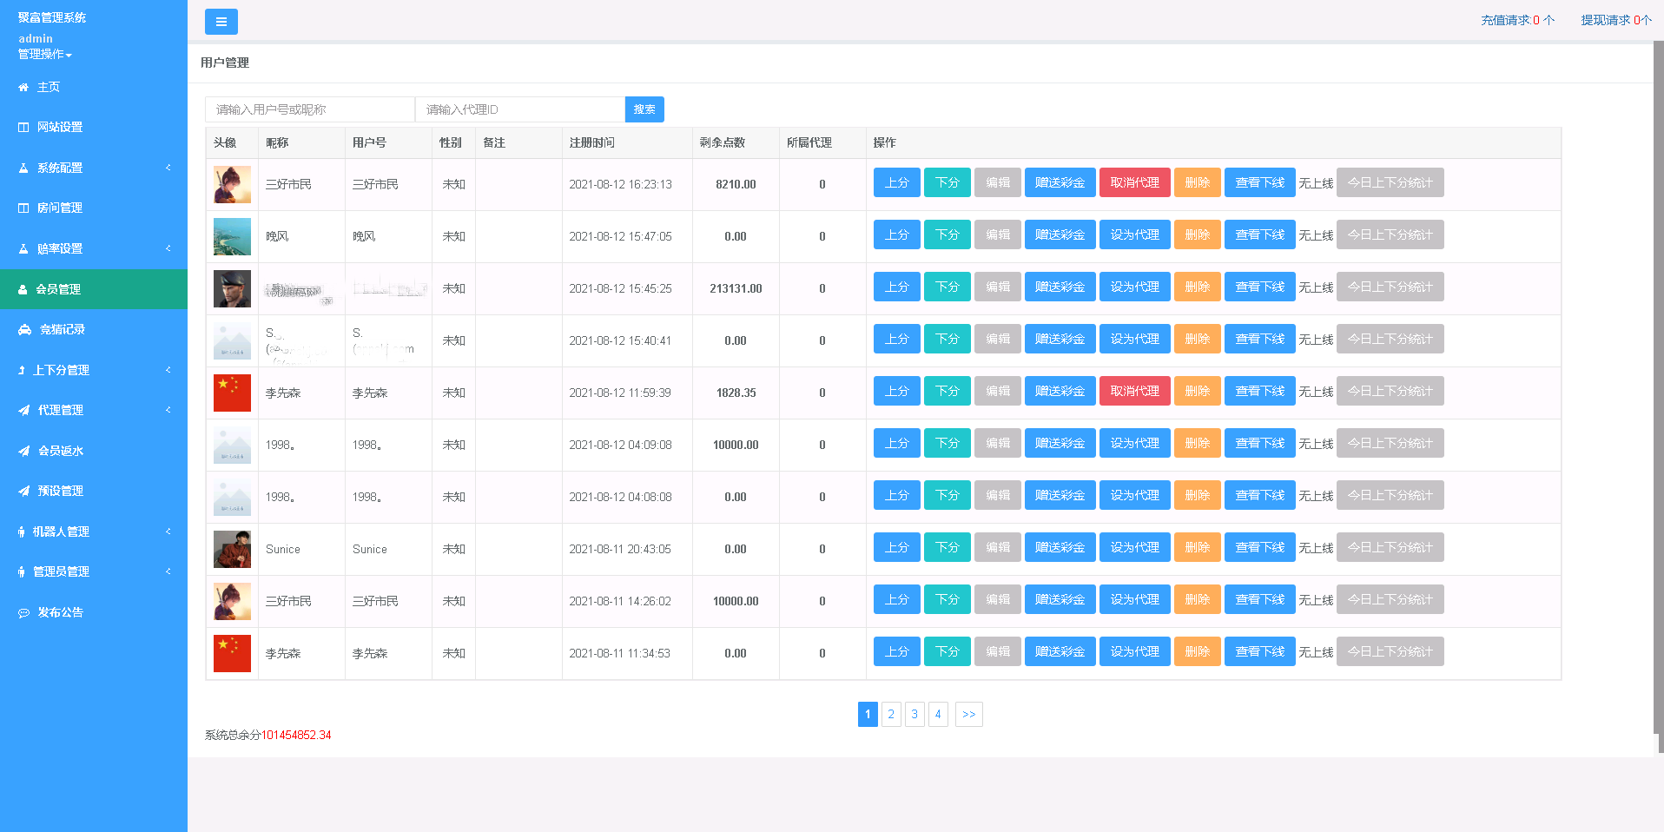Click the hamburger menu toggle icon
Viewport: 1664px width, 832px height.
click(x=221, y=22)
